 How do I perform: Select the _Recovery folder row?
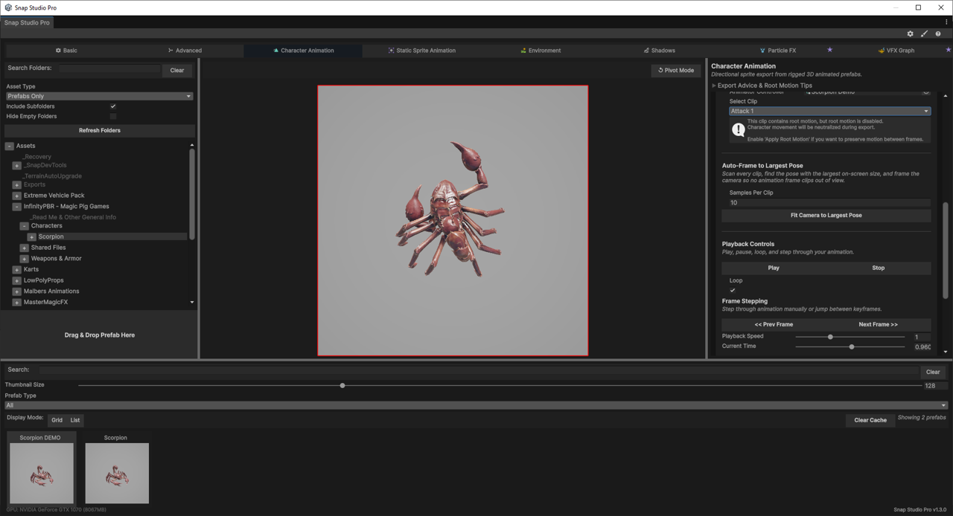(x=37, y=157)
